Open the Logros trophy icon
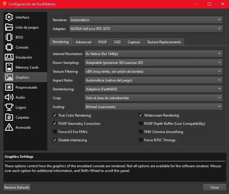 pos(9,107)
